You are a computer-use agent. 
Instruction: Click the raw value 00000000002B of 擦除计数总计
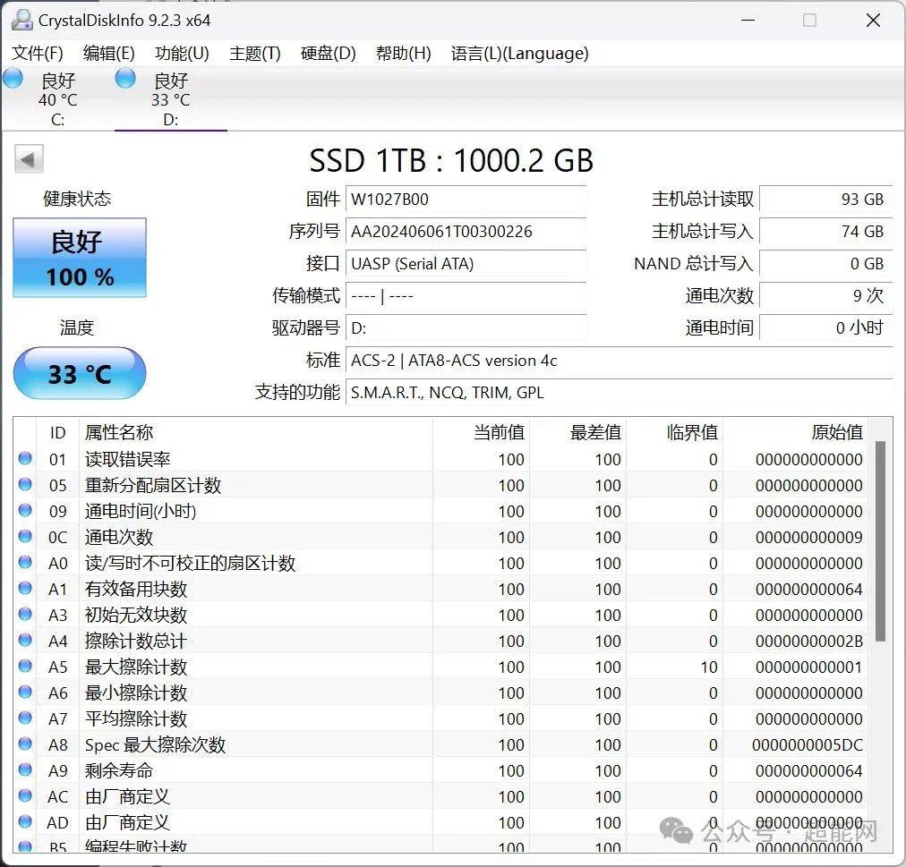click(809, 642)
